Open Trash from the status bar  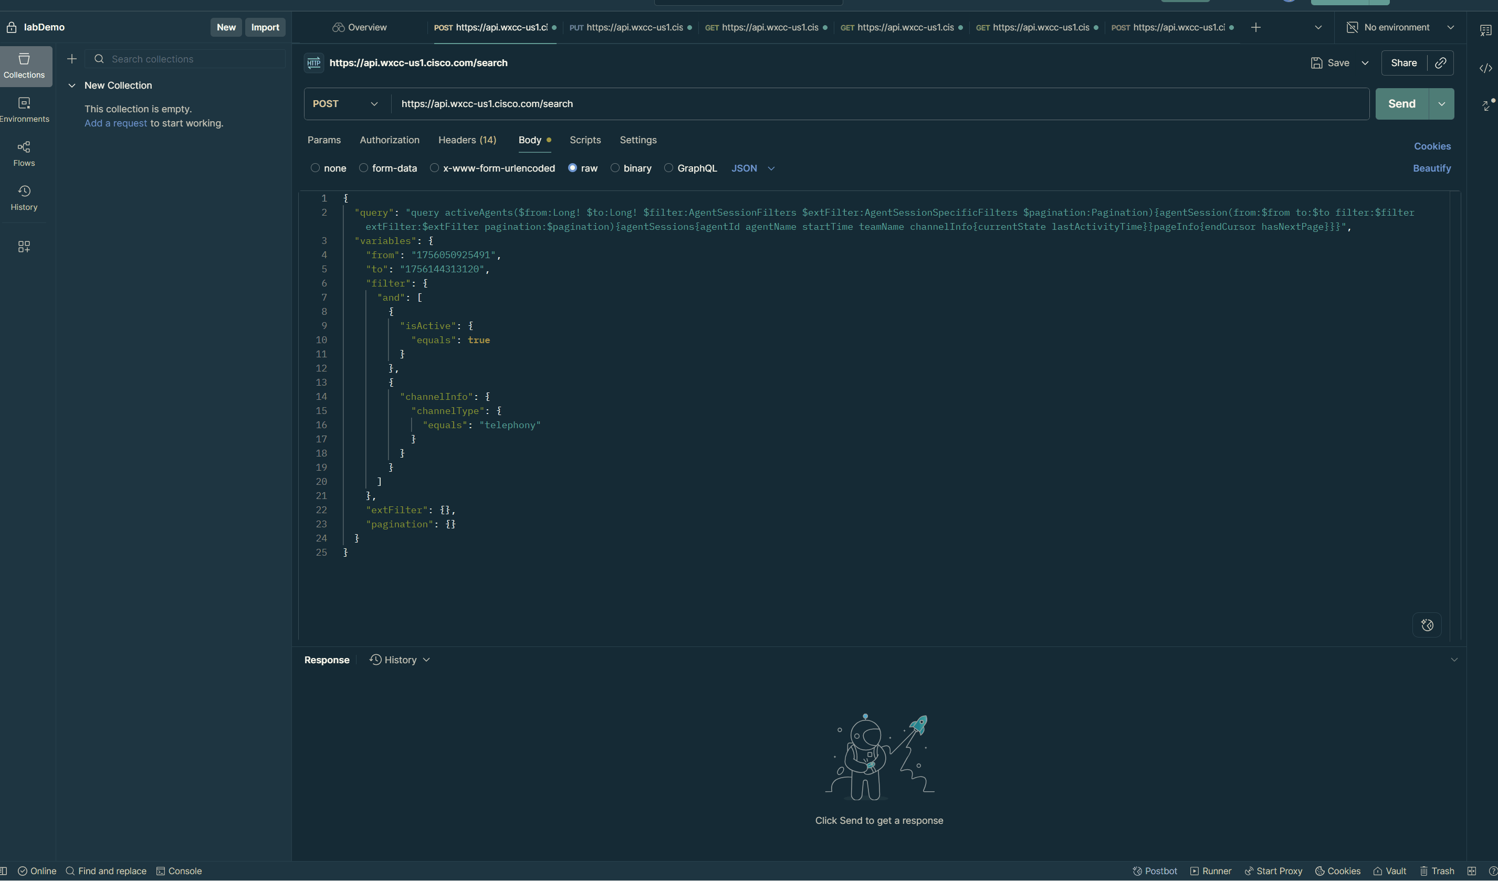coord(1437,871)
